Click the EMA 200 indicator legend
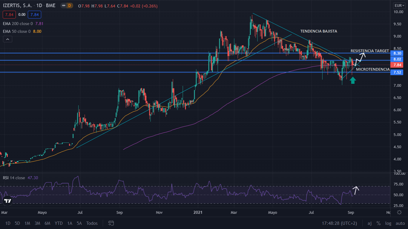Screen dimensions: 408x229 18,24
